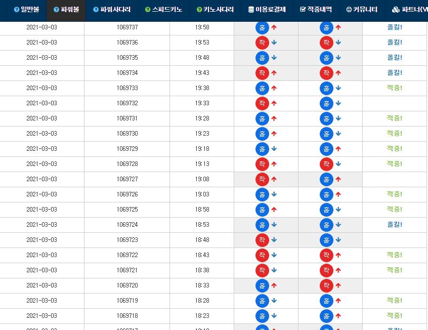Click right 짝 circle in round 1069736
Screen dimensions: 428x330
click(326, 43)
